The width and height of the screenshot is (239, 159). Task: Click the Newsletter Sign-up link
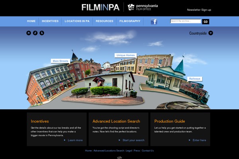pyautogui.click(x=199, y=10)
